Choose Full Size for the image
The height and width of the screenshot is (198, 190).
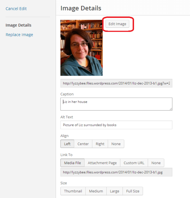coord(133,191)
